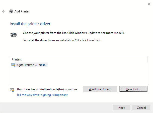
Task: Open Tell me why driver signing is important
Action: click(x=42, y=95)
